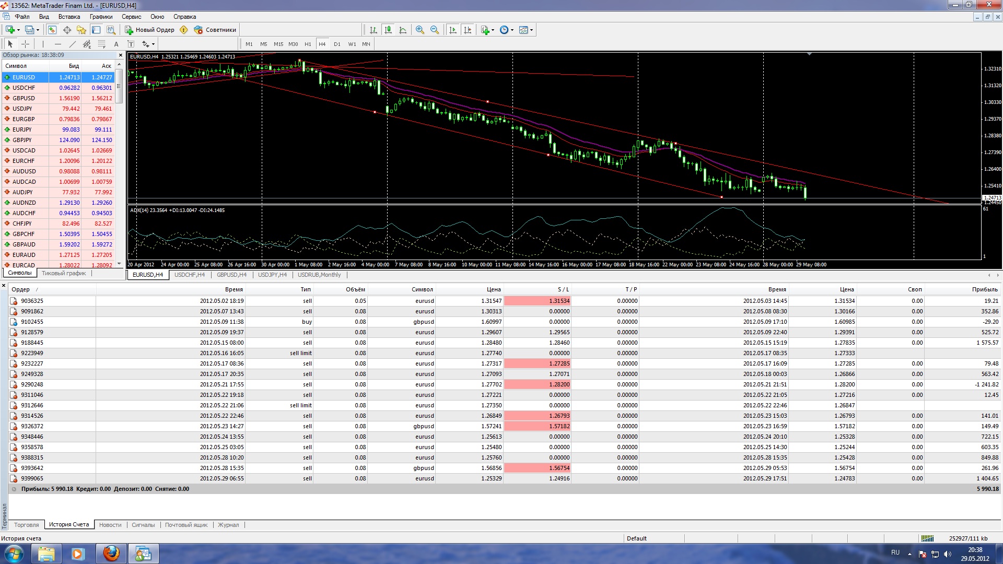Toggle chart auto scroll
The image size is (1003, 564).
pos(453,30)
